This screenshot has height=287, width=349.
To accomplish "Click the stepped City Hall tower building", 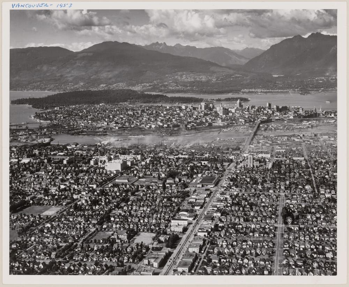I will point(250,161).
